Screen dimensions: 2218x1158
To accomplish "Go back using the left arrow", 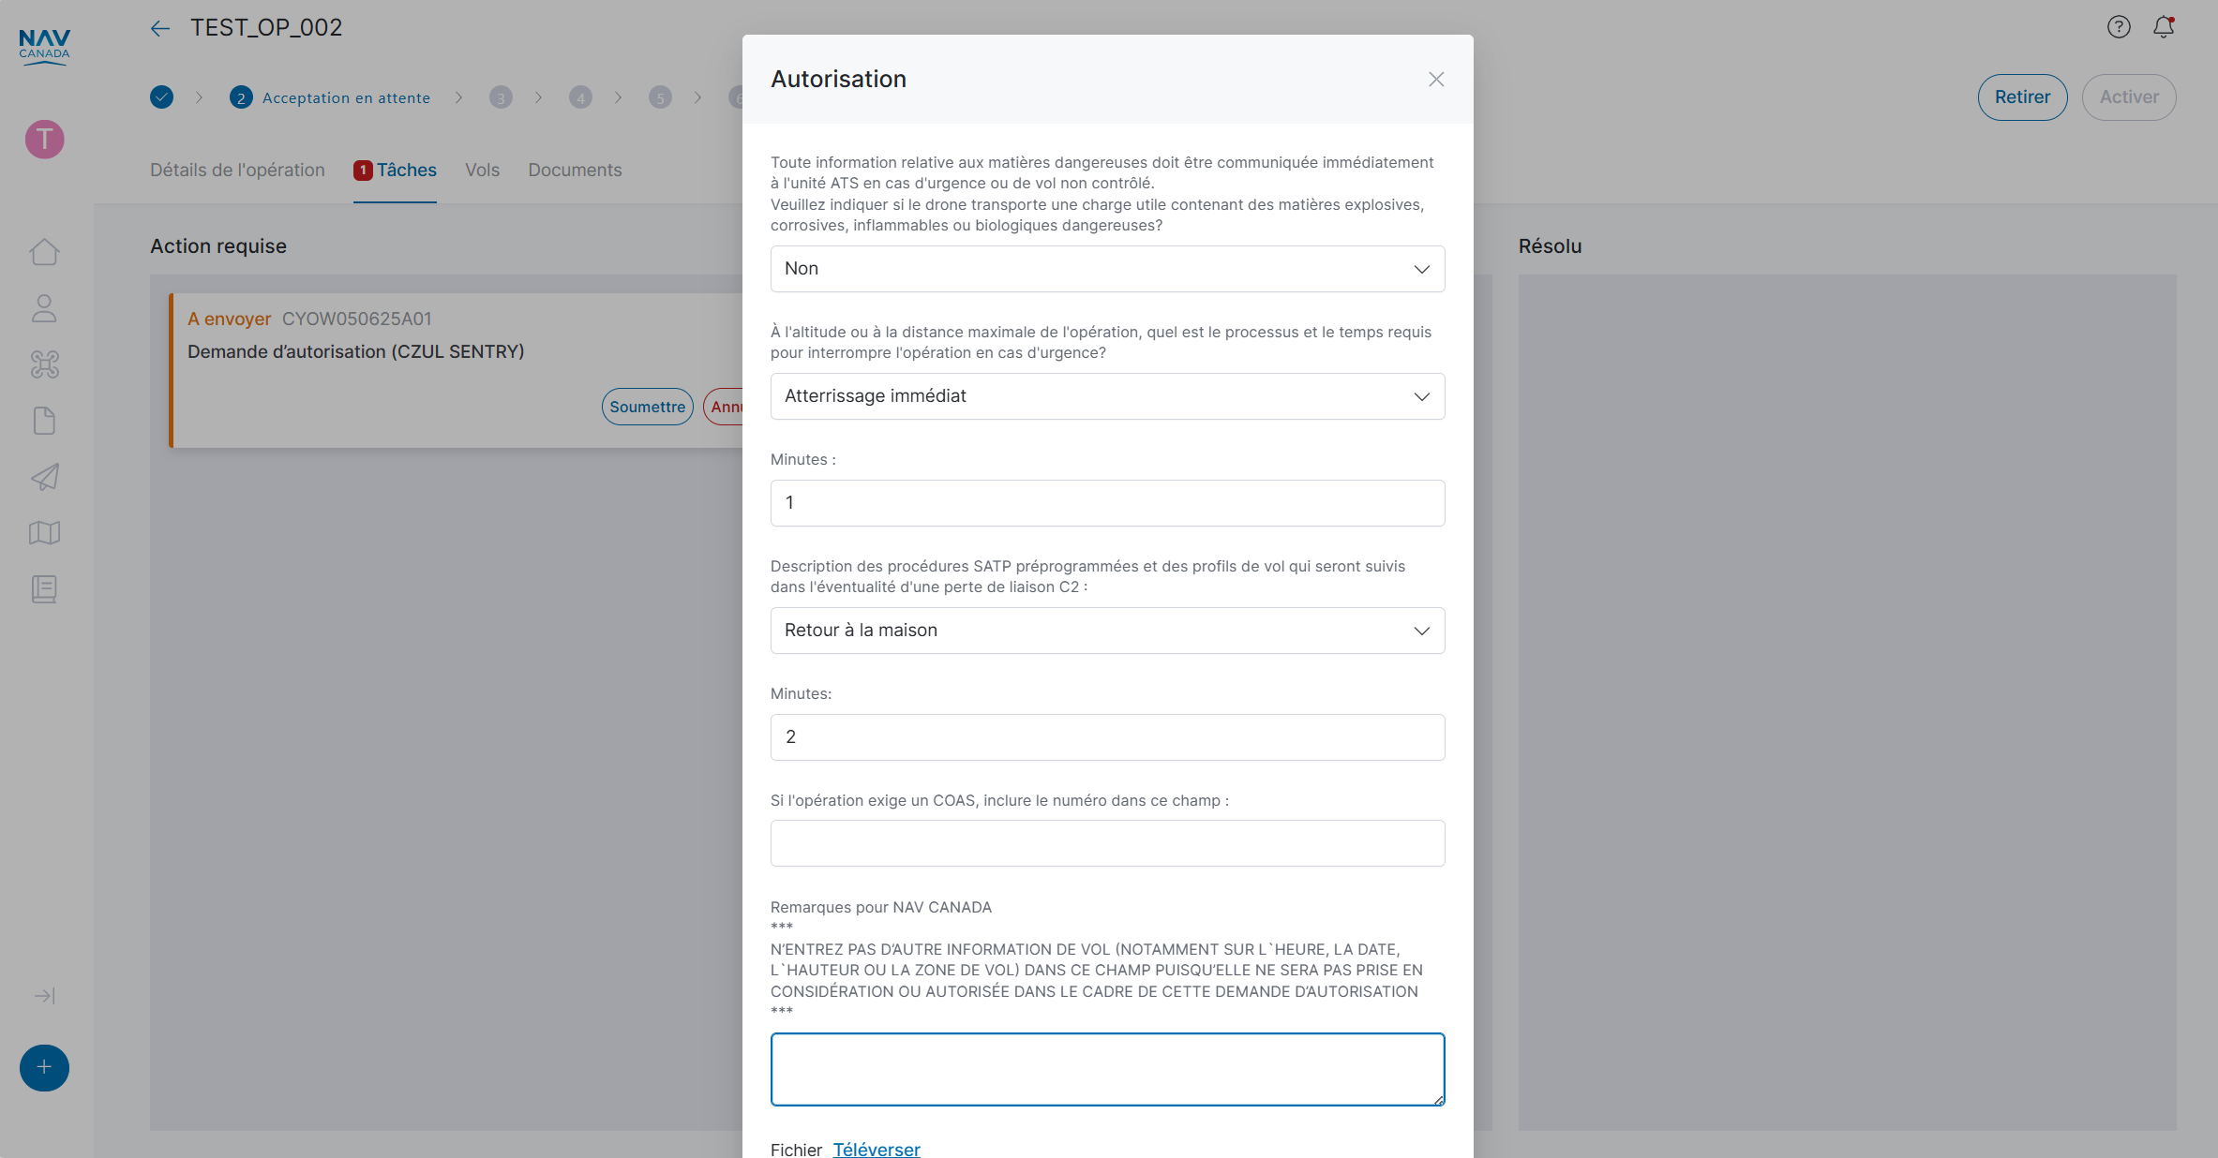I will (160, 28).
